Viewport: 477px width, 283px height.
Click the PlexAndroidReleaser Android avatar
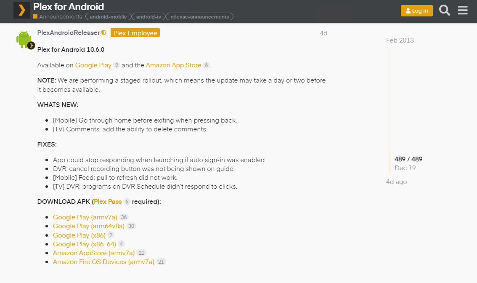[x=24, y=39]
